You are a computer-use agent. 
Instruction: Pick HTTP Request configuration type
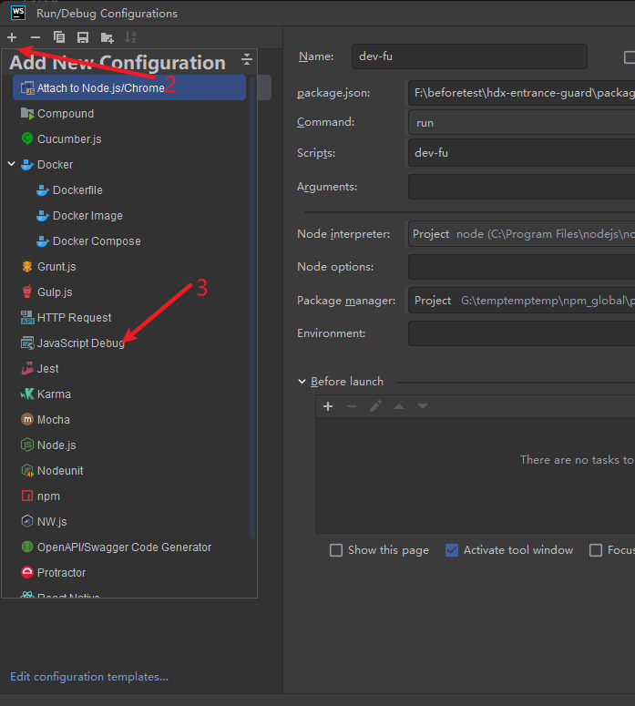129,317
